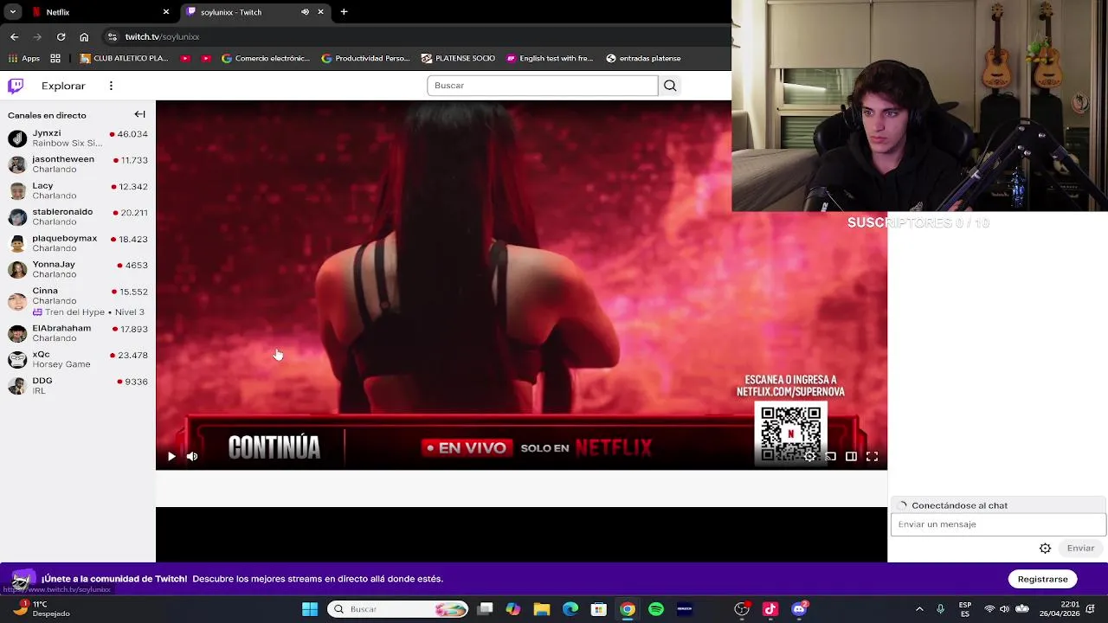Image resolution: width=1108 pixels, height=623 pixels.
Task: Click the Horsey Game category text
Action: pos(61,364)
